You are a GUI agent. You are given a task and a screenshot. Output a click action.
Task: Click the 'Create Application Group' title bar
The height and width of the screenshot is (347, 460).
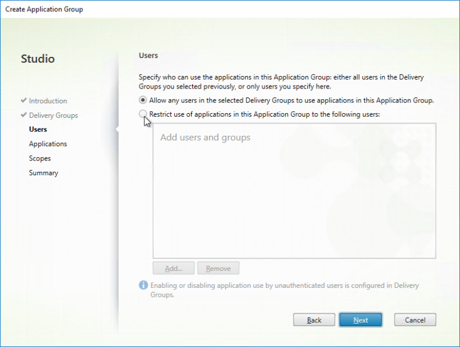point(44,9)
